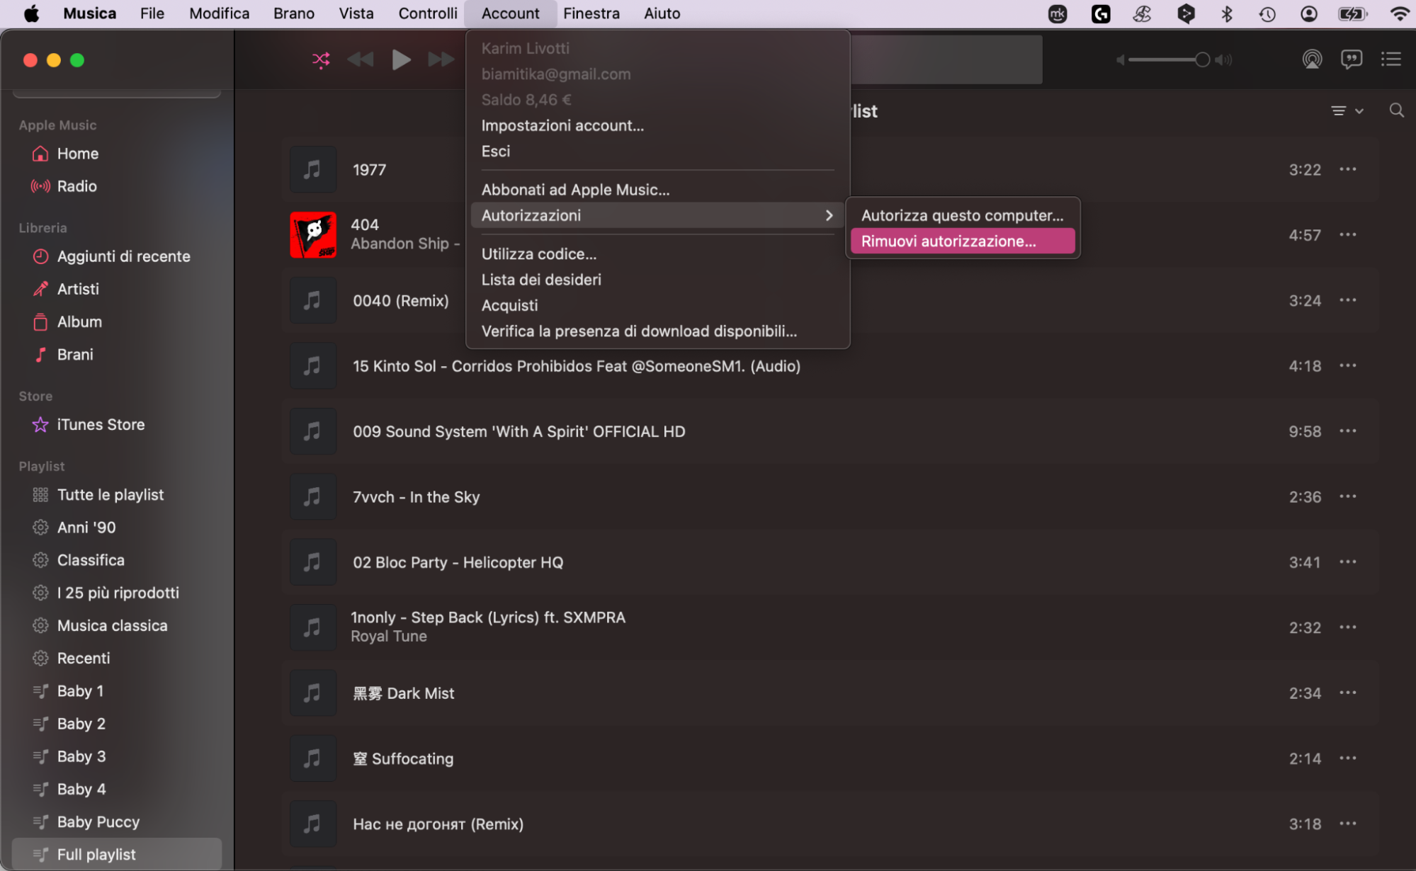Open Up Next queue list icon
The width and height of the screenshot is (1416, 871).
1391,59
